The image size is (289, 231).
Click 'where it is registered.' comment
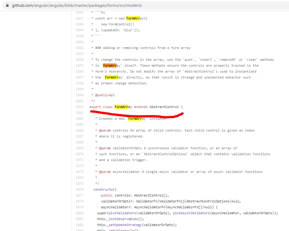(121, 136)
